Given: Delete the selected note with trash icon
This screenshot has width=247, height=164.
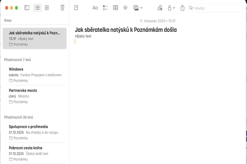Looking at the screenshot, I should point(62,8).
